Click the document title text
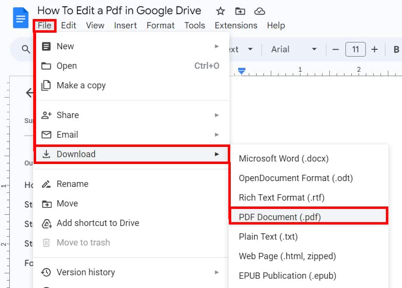Image resolution: width=402 pixels, height=288 pixels. (x=119, y=11)
